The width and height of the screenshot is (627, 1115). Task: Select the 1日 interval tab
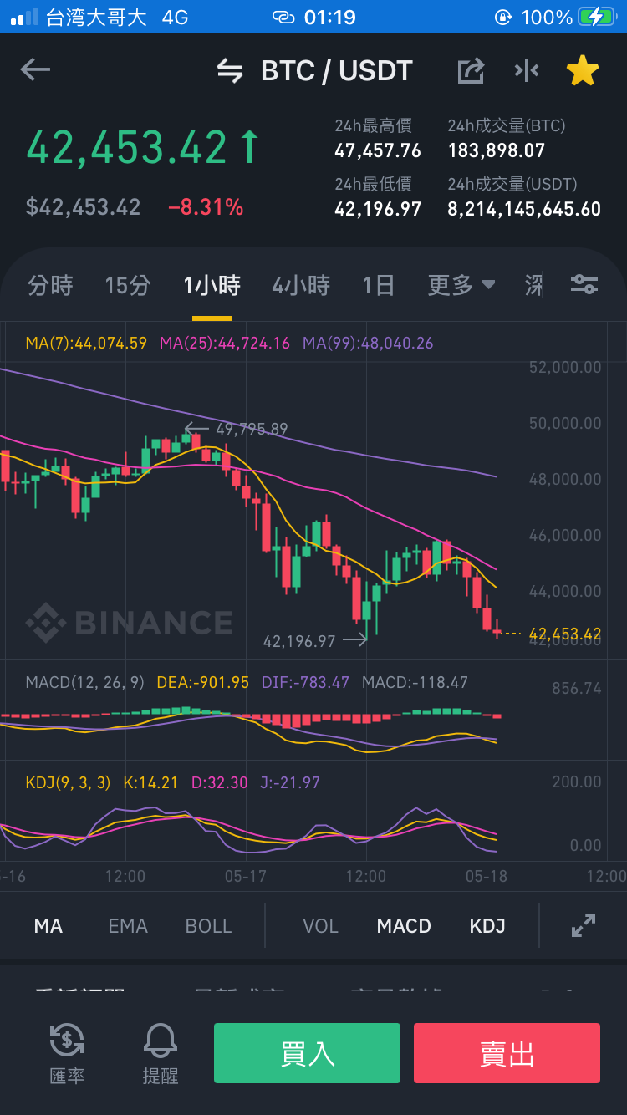tap(378, 285)
